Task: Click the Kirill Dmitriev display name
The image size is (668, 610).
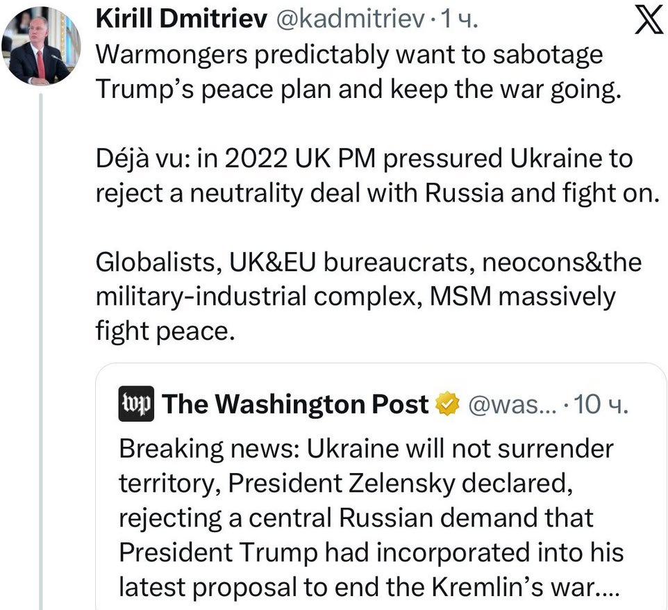Action: pyautogui.click(x=181, y=21)
